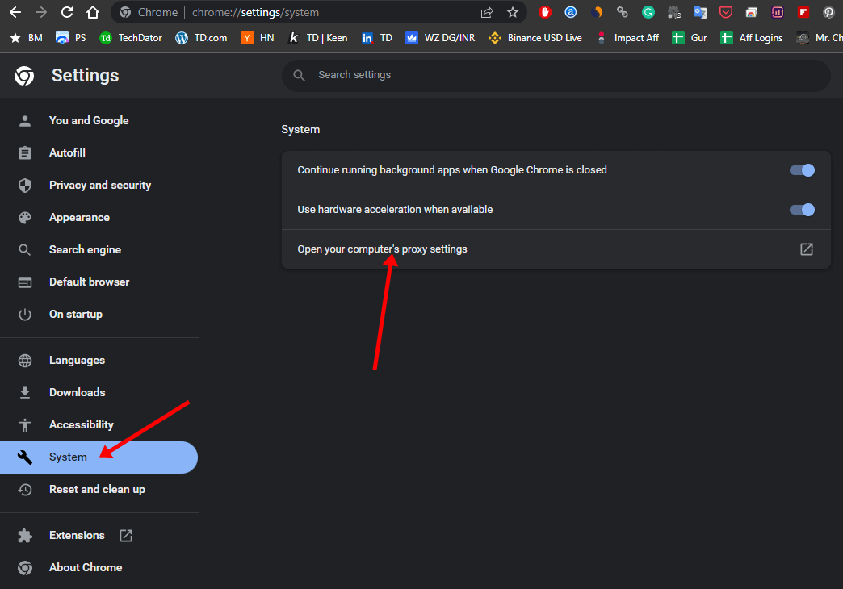Image resolution: width=843 pixels, height=589 pixels.
Task: Select System in the sidebar
Action: click(x=99, y=457)
